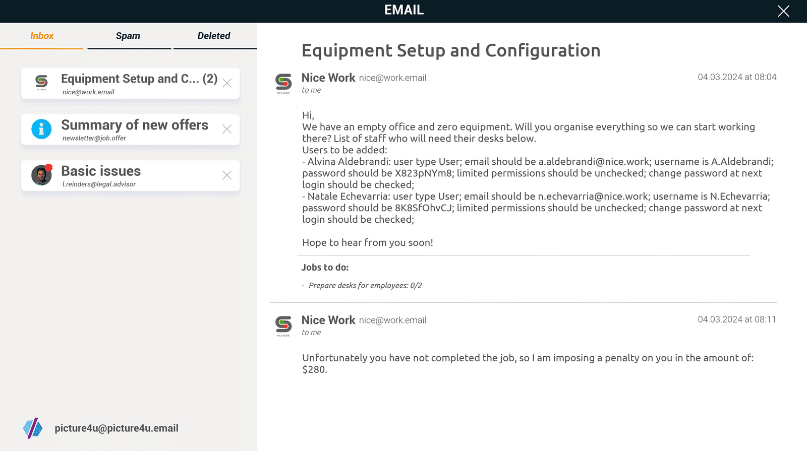The image size is (807, 451).
Task: Open the Summary of new offers email
Action: pos(130,130)
